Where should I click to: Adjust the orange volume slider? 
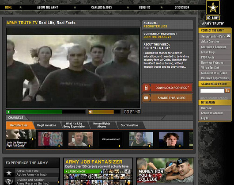106,112
